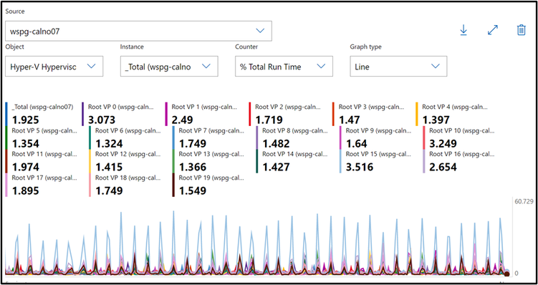538x285 pixels.
Task: Click the value 1.925 of _Total
Action: 25,120
